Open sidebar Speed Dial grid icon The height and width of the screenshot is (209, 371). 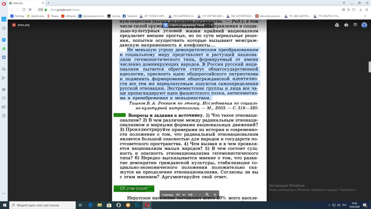pyautogui.click(x=4, y=89)
